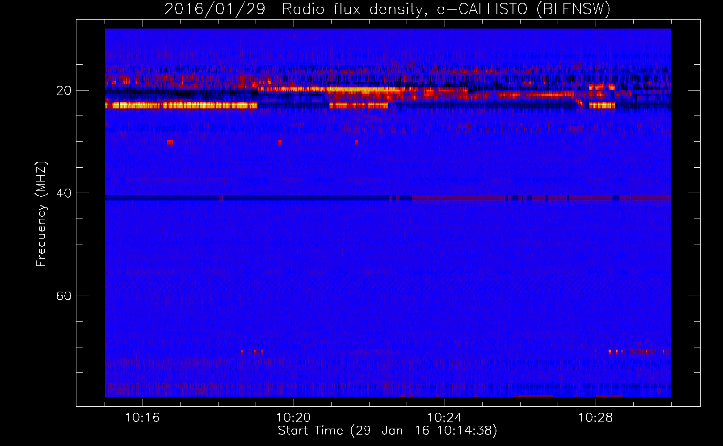Click the 'Frequency (MHZ)' y-axis label
Viewport: 723px width, 446px height.
click(x=41, y=214)
